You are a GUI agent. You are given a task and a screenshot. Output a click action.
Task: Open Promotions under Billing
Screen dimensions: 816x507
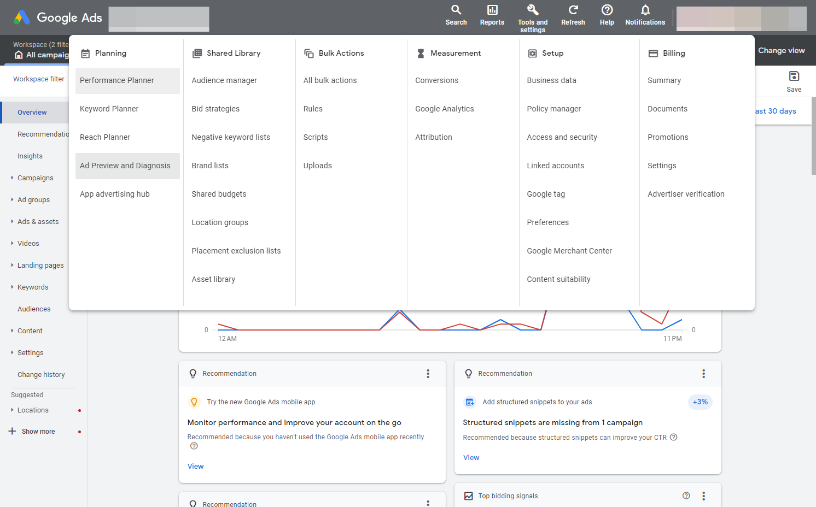click(668, 137)
